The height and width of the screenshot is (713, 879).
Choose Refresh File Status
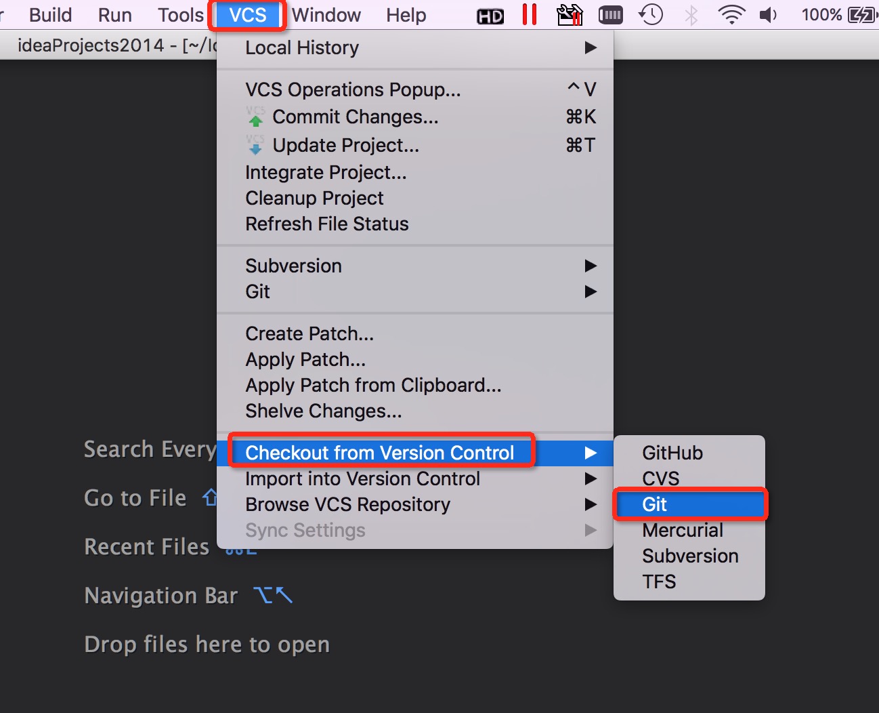[x=415, y=224]
